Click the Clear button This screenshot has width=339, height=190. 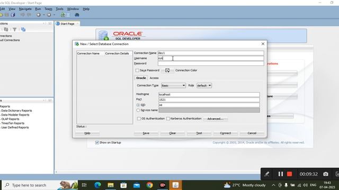[x=173, y=133]
